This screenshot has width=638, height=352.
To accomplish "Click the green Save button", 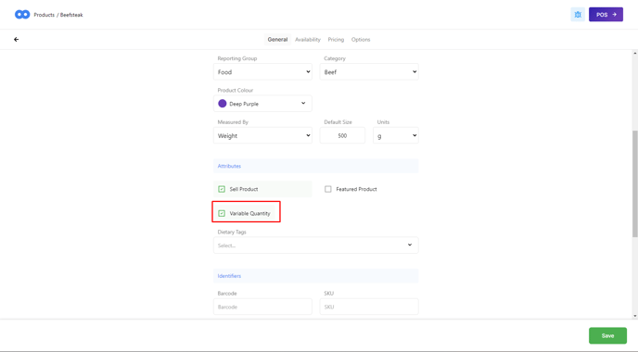I will (607, 335).
